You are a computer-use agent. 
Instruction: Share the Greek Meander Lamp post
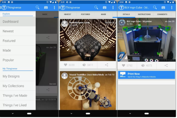[x=107, y=65]
